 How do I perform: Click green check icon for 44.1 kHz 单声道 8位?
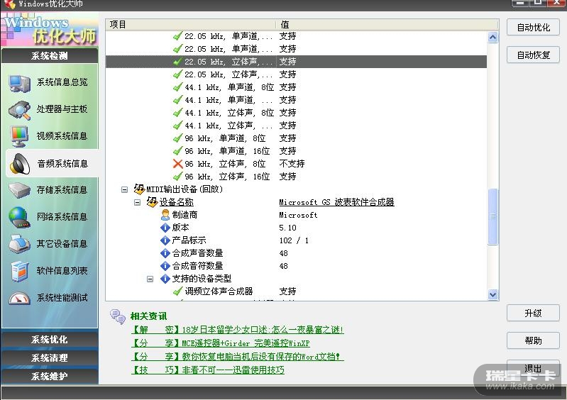click(177, 87)
